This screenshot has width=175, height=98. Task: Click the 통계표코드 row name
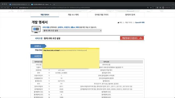click(x=39, y=81)
